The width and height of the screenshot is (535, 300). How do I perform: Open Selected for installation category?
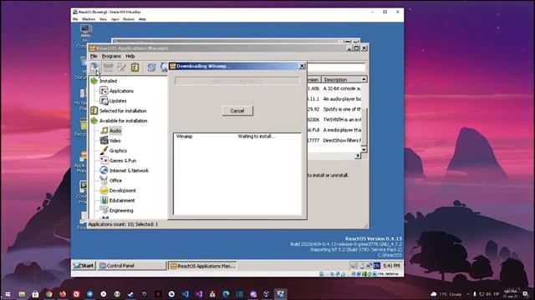[x=123, y=111]
